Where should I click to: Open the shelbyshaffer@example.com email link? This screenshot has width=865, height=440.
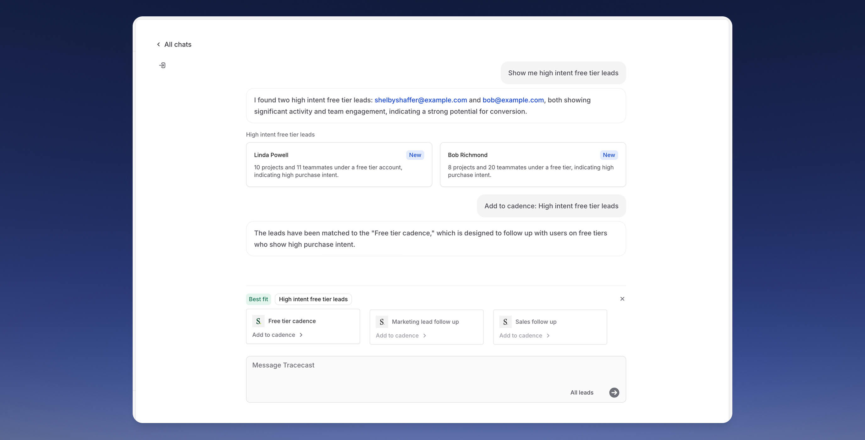point(421,100)
